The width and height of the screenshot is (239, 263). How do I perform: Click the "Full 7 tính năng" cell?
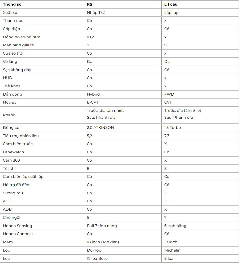pyautogui.click(x=102, y=226)
